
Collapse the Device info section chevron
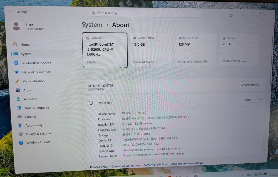pos(261,99)
